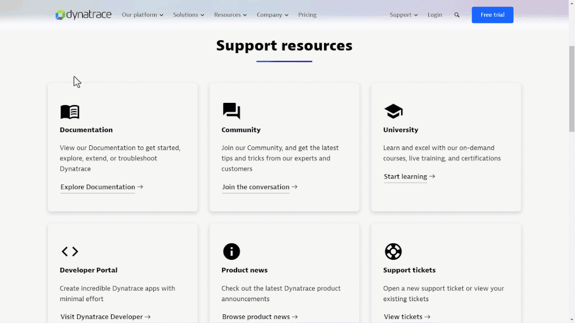Open the Company dropdown menu

[x=272, y=15]
